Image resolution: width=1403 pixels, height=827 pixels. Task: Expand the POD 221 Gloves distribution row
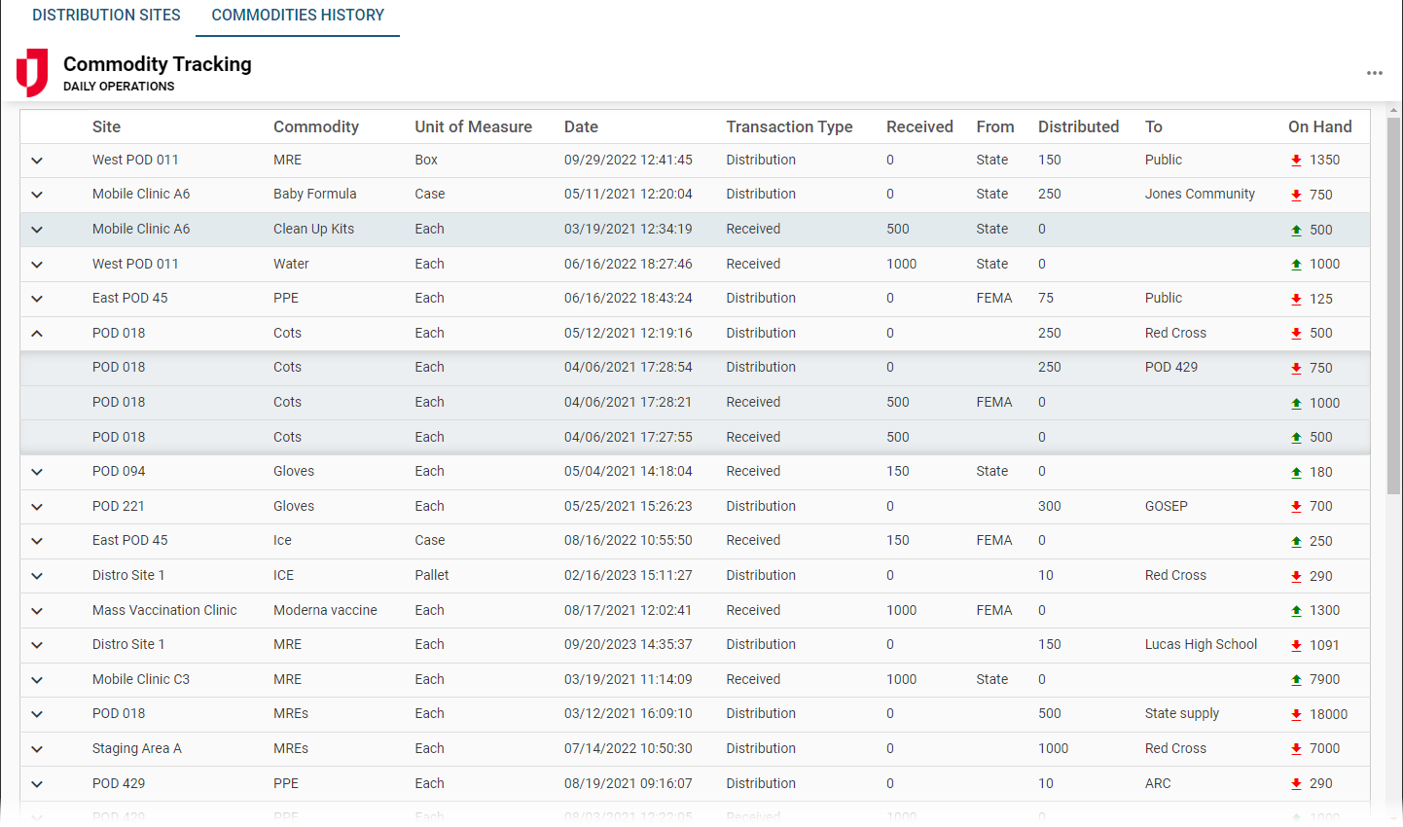point(37,506)
